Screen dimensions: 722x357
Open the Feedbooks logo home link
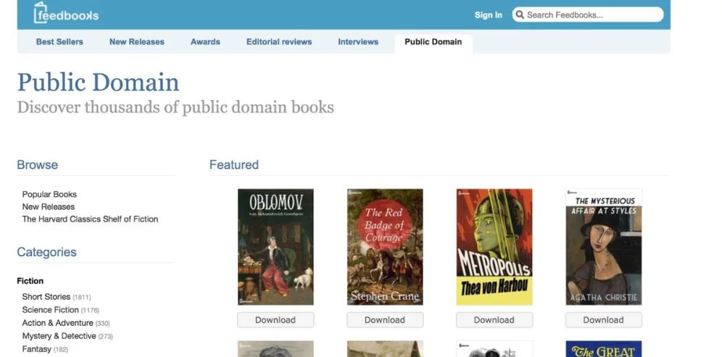pyautogui.click(x=66, y=13)
